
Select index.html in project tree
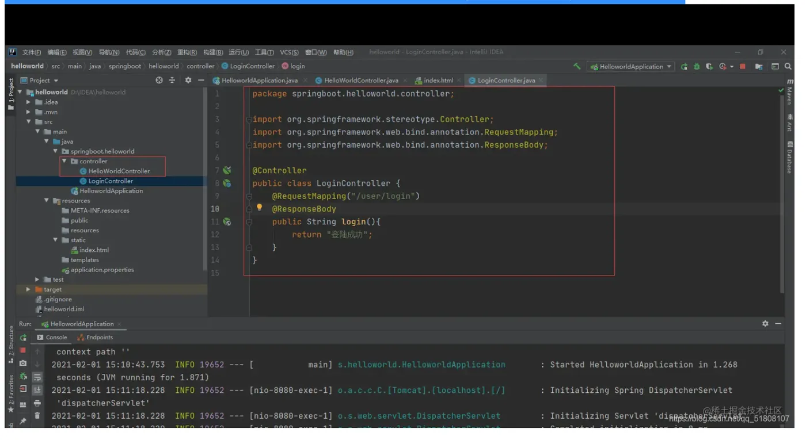click(90, 250)
